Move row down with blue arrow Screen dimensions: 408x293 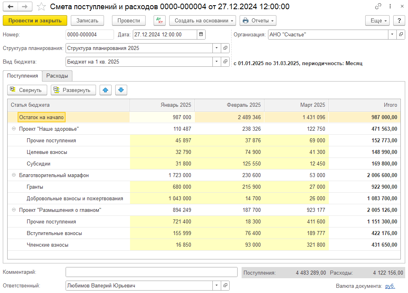click(121, 90)
